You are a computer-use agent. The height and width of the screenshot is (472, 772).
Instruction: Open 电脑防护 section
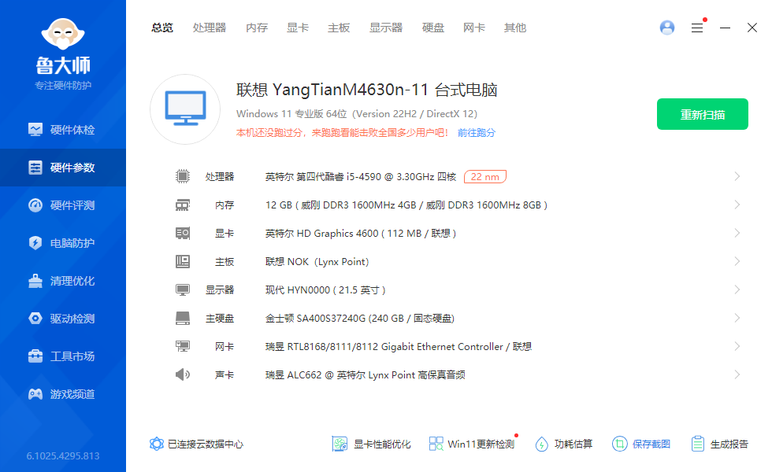[63, 243]
